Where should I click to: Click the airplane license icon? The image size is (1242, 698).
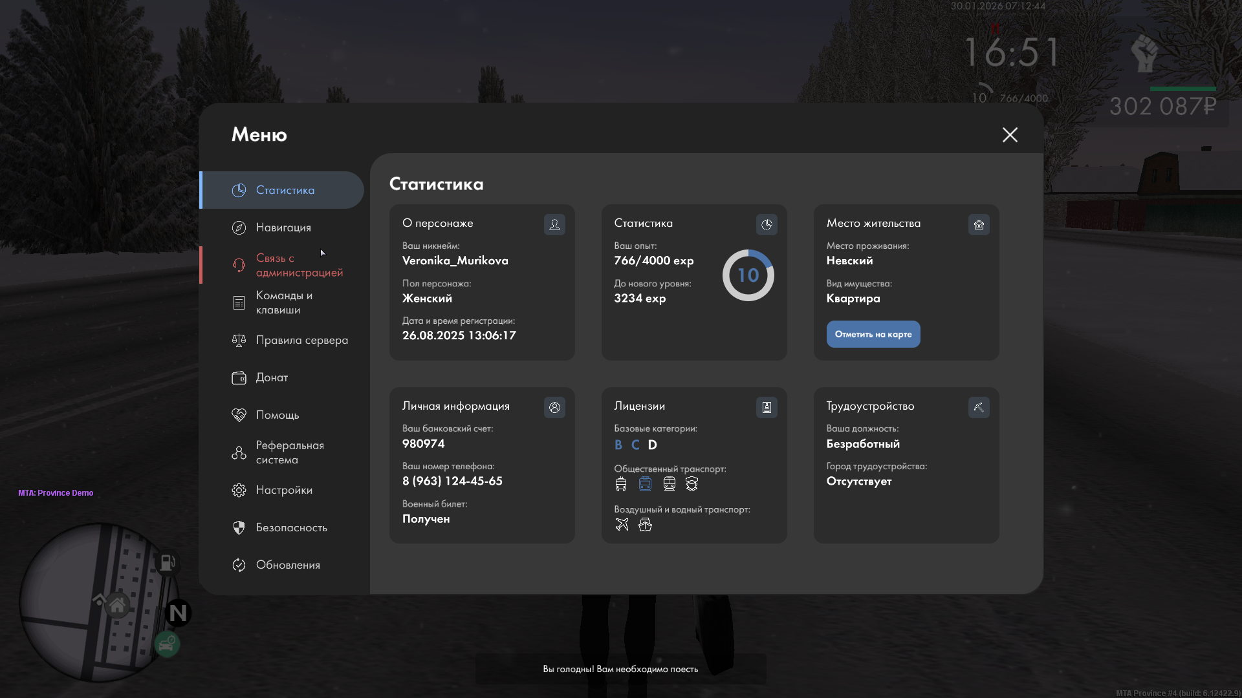coord(622,525)
